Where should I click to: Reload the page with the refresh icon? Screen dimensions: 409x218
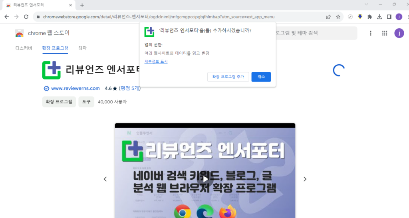[x=26, y=17]
